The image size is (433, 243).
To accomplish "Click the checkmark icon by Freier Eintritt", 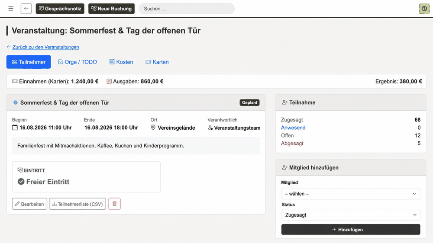I will point(21,182).
